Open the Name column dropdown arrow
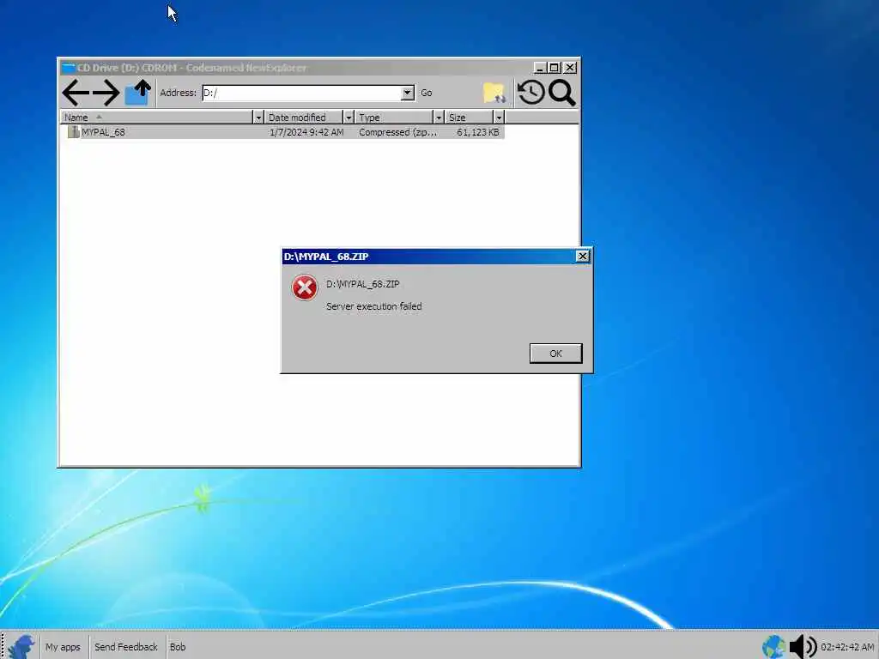 tap(258, 118)
